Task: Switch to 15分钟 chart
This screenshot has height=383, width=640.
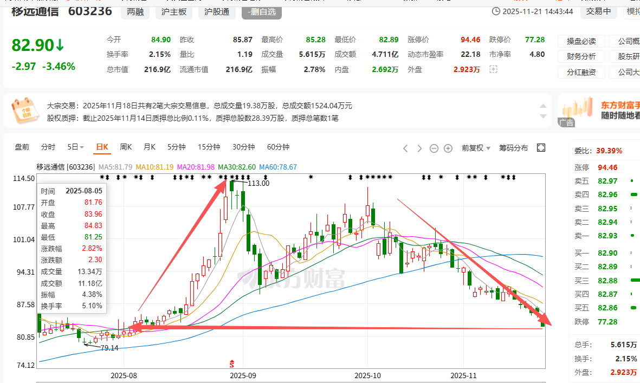Action: pyautogui.click(x=209, y=147)
